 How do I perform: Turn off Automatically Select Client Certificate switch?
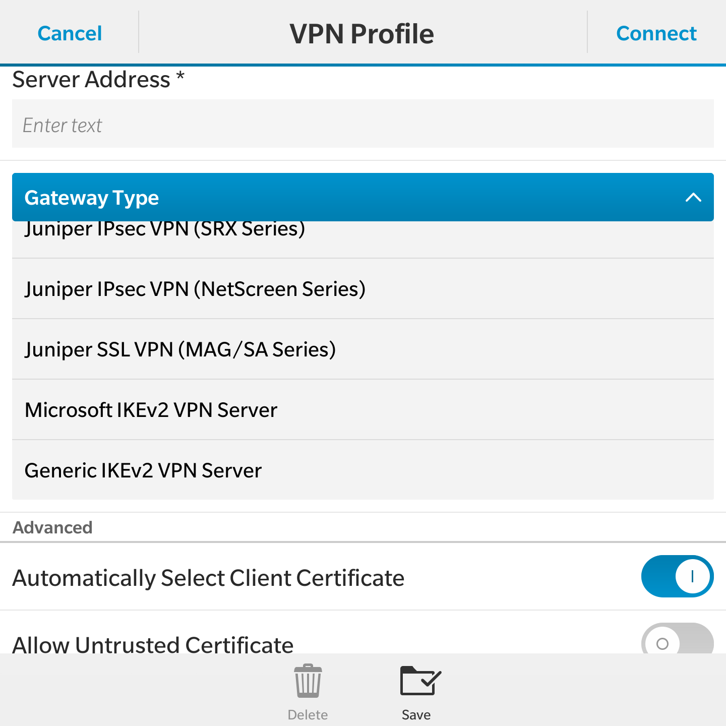coord(677,576)
